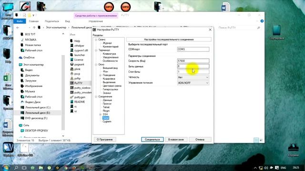Click the Соединиться button in PuTTY settings

pyautogui.click(x=152, y=139)
